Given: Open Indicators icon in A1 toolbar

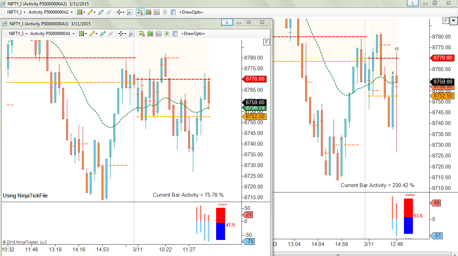Looking at the screenshot, I should (x=159, y=34).
